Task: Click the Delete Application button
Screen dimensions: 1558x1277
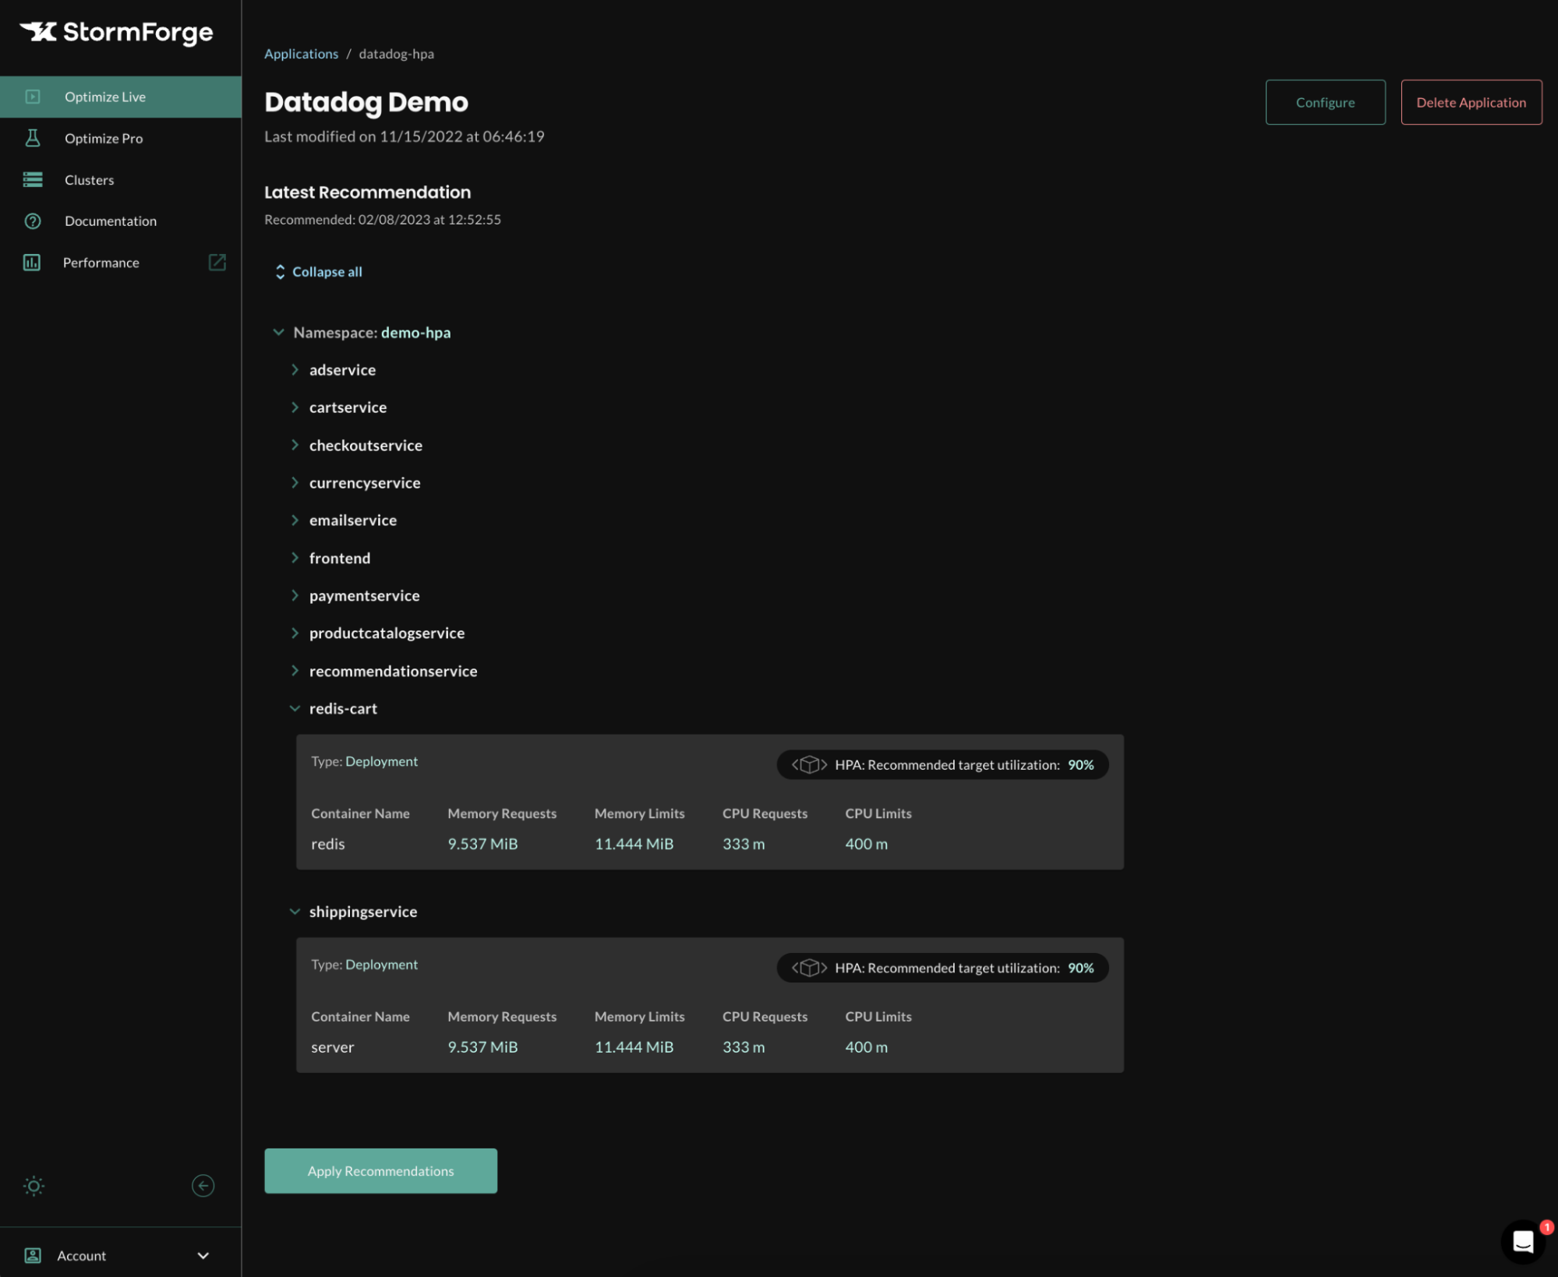Action: point(1471,102)
